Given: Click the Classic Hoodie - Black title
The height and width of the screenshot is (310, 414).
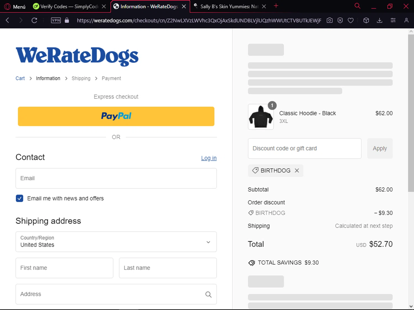Looking at the screenshot, I should [307, 113].
